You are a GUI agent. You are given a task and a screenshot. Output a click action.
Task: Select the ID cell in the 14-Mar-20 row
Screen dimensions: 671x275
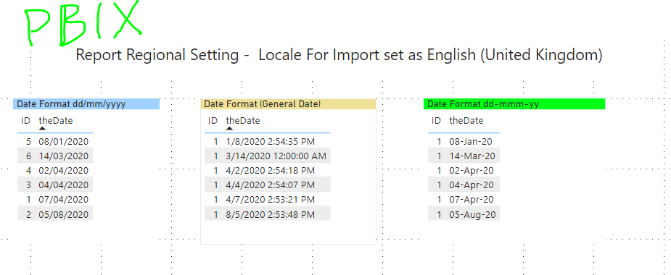pyautogui.click(x=437, y=156)
